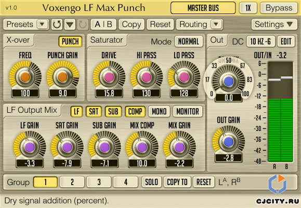The image size is (301, 208).
Task: Toggle the LF output switch
Action: (76, 111)
